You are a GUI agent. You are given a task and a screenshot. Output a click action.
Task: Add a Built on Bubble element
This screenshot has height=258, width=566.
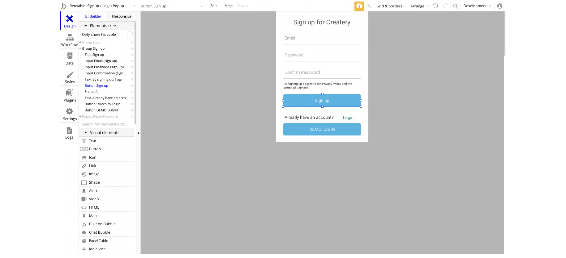107,224
